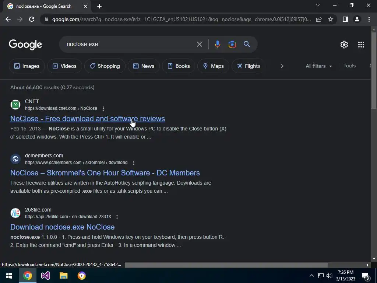This screenshot has width=377, height=283.
Task: Open search Tools
Action: (349, 66)
